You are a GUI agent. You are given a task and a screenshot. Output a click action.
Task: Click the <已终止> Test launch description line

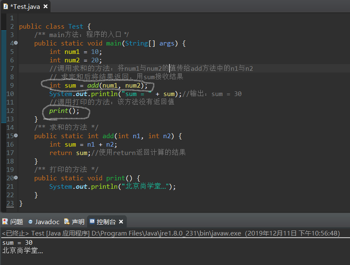pyautogui.click(x=171, y=233)
